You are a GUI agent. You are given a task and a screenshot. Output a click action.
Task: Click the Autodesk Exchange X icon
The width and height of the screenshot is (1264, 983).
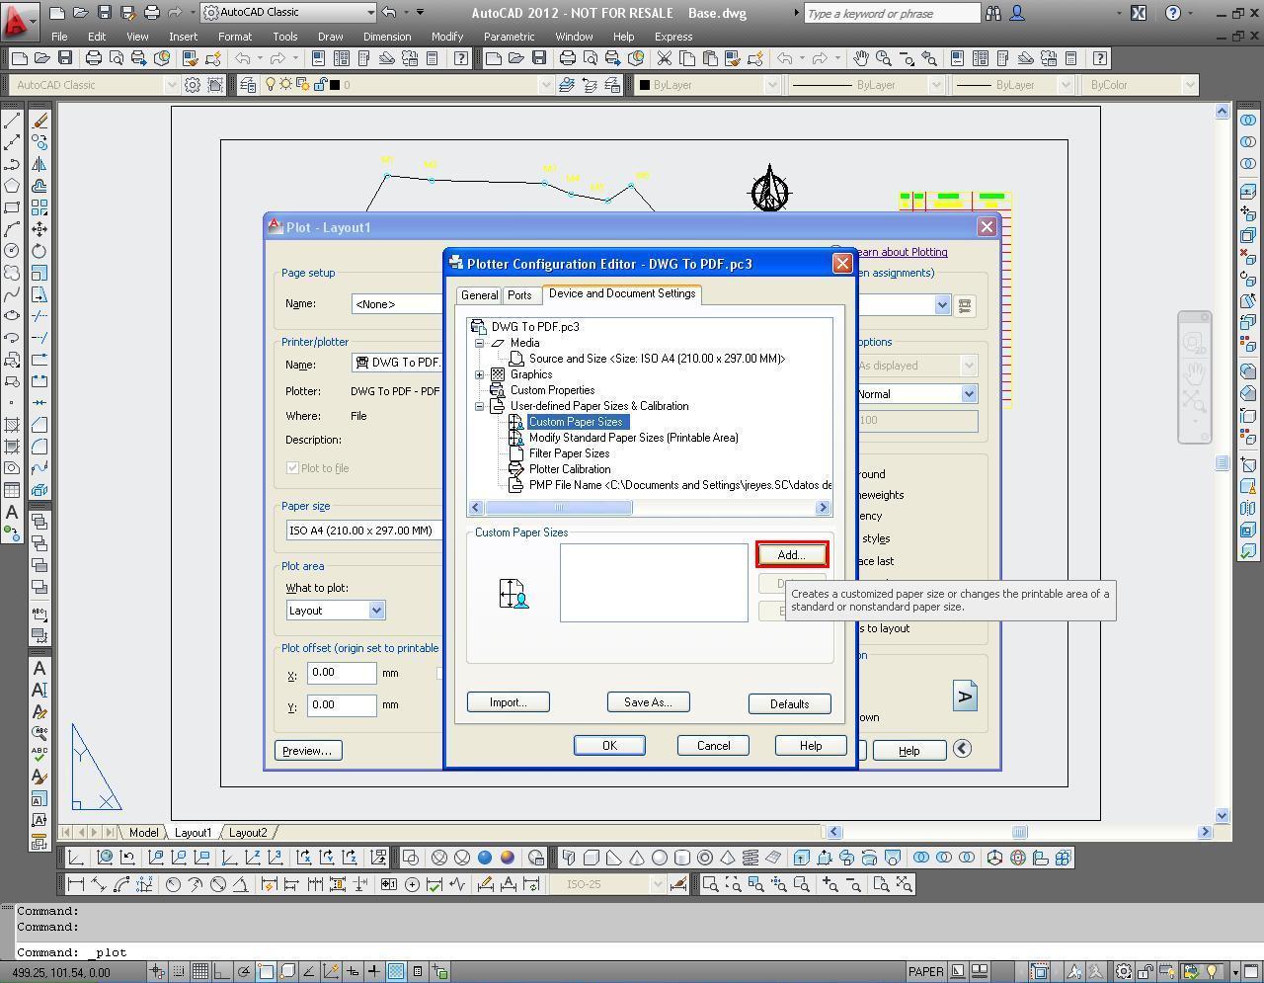[x=1139, y=14]
